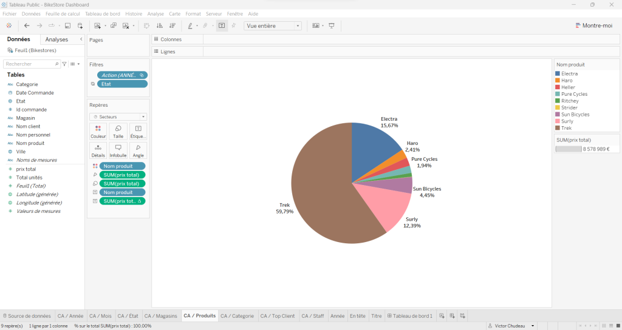This screenshot has width=622, height=330.
Task: Click the Rechercher search field
Action: tap(32, 64)
